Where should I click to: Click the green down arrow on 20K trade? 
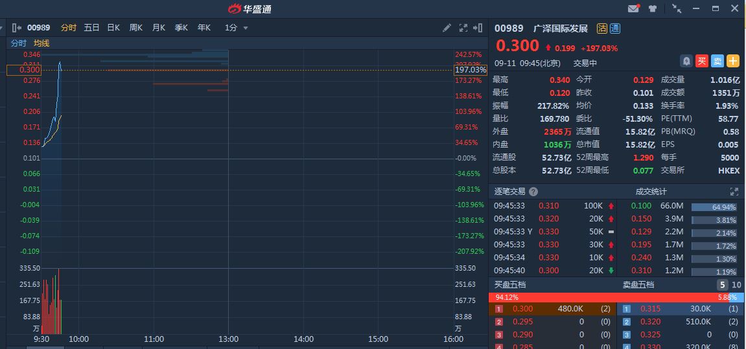coord(611,271)
